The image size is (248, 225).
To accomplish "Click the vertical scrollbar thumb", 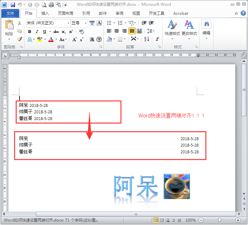I will 244,90.
